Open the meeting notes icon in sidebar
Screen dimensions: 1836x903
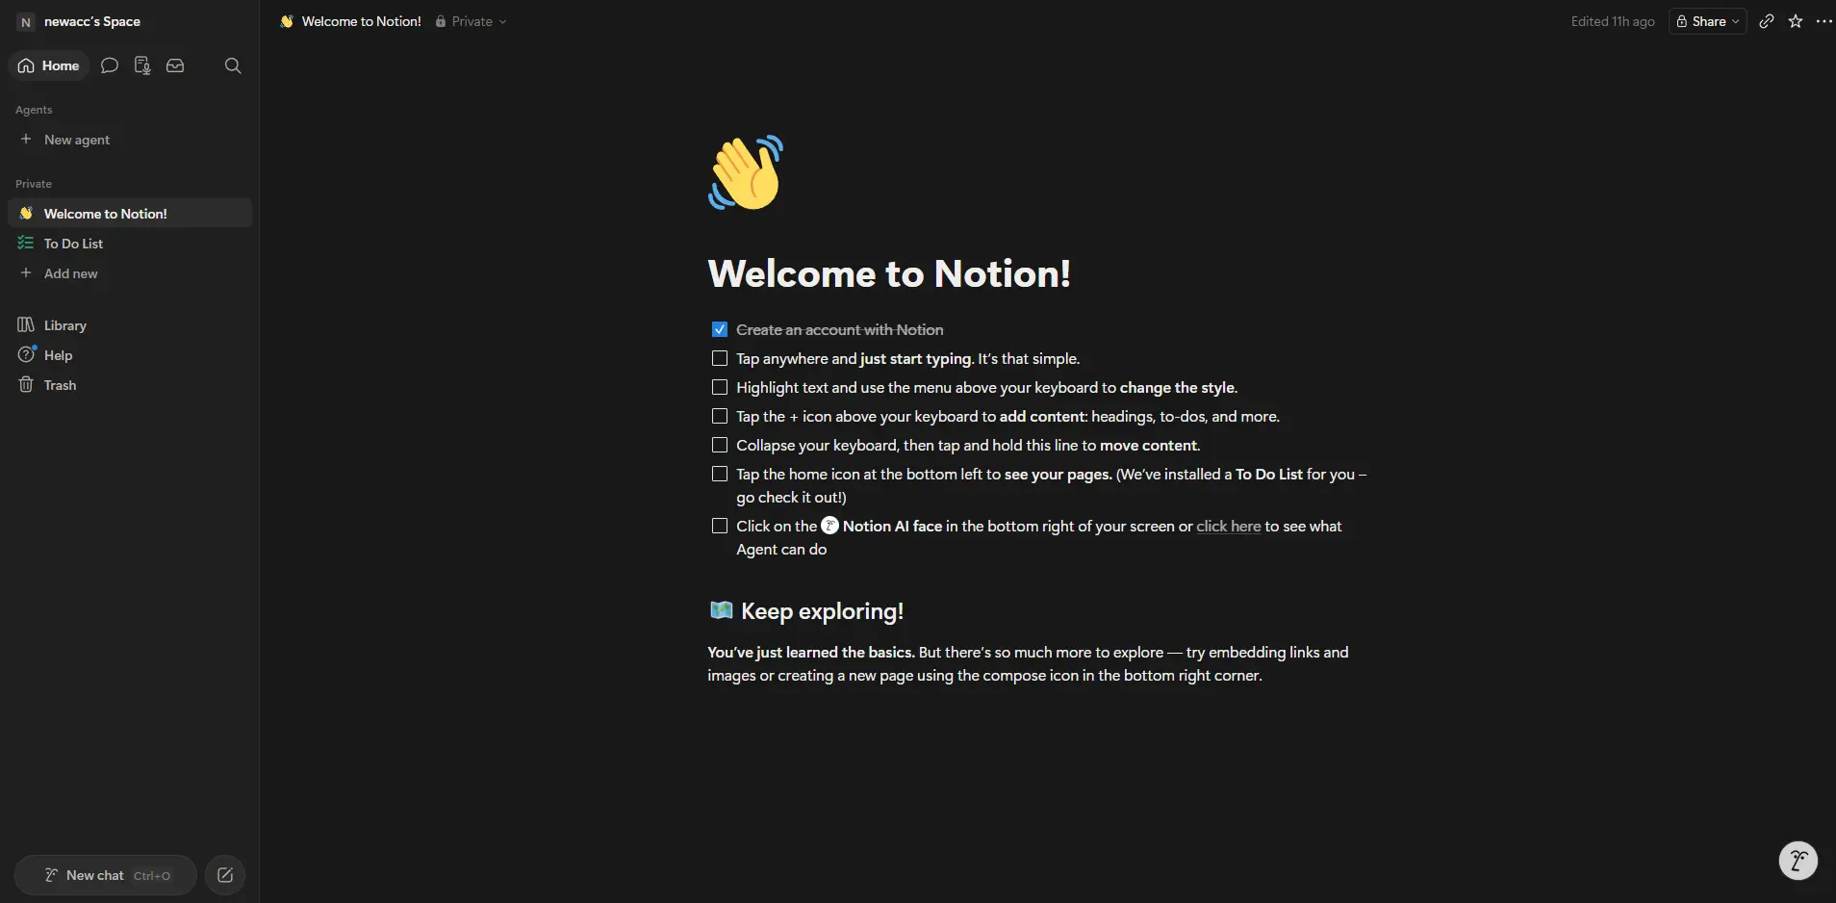pyautogui.click(x=142, y=65)
